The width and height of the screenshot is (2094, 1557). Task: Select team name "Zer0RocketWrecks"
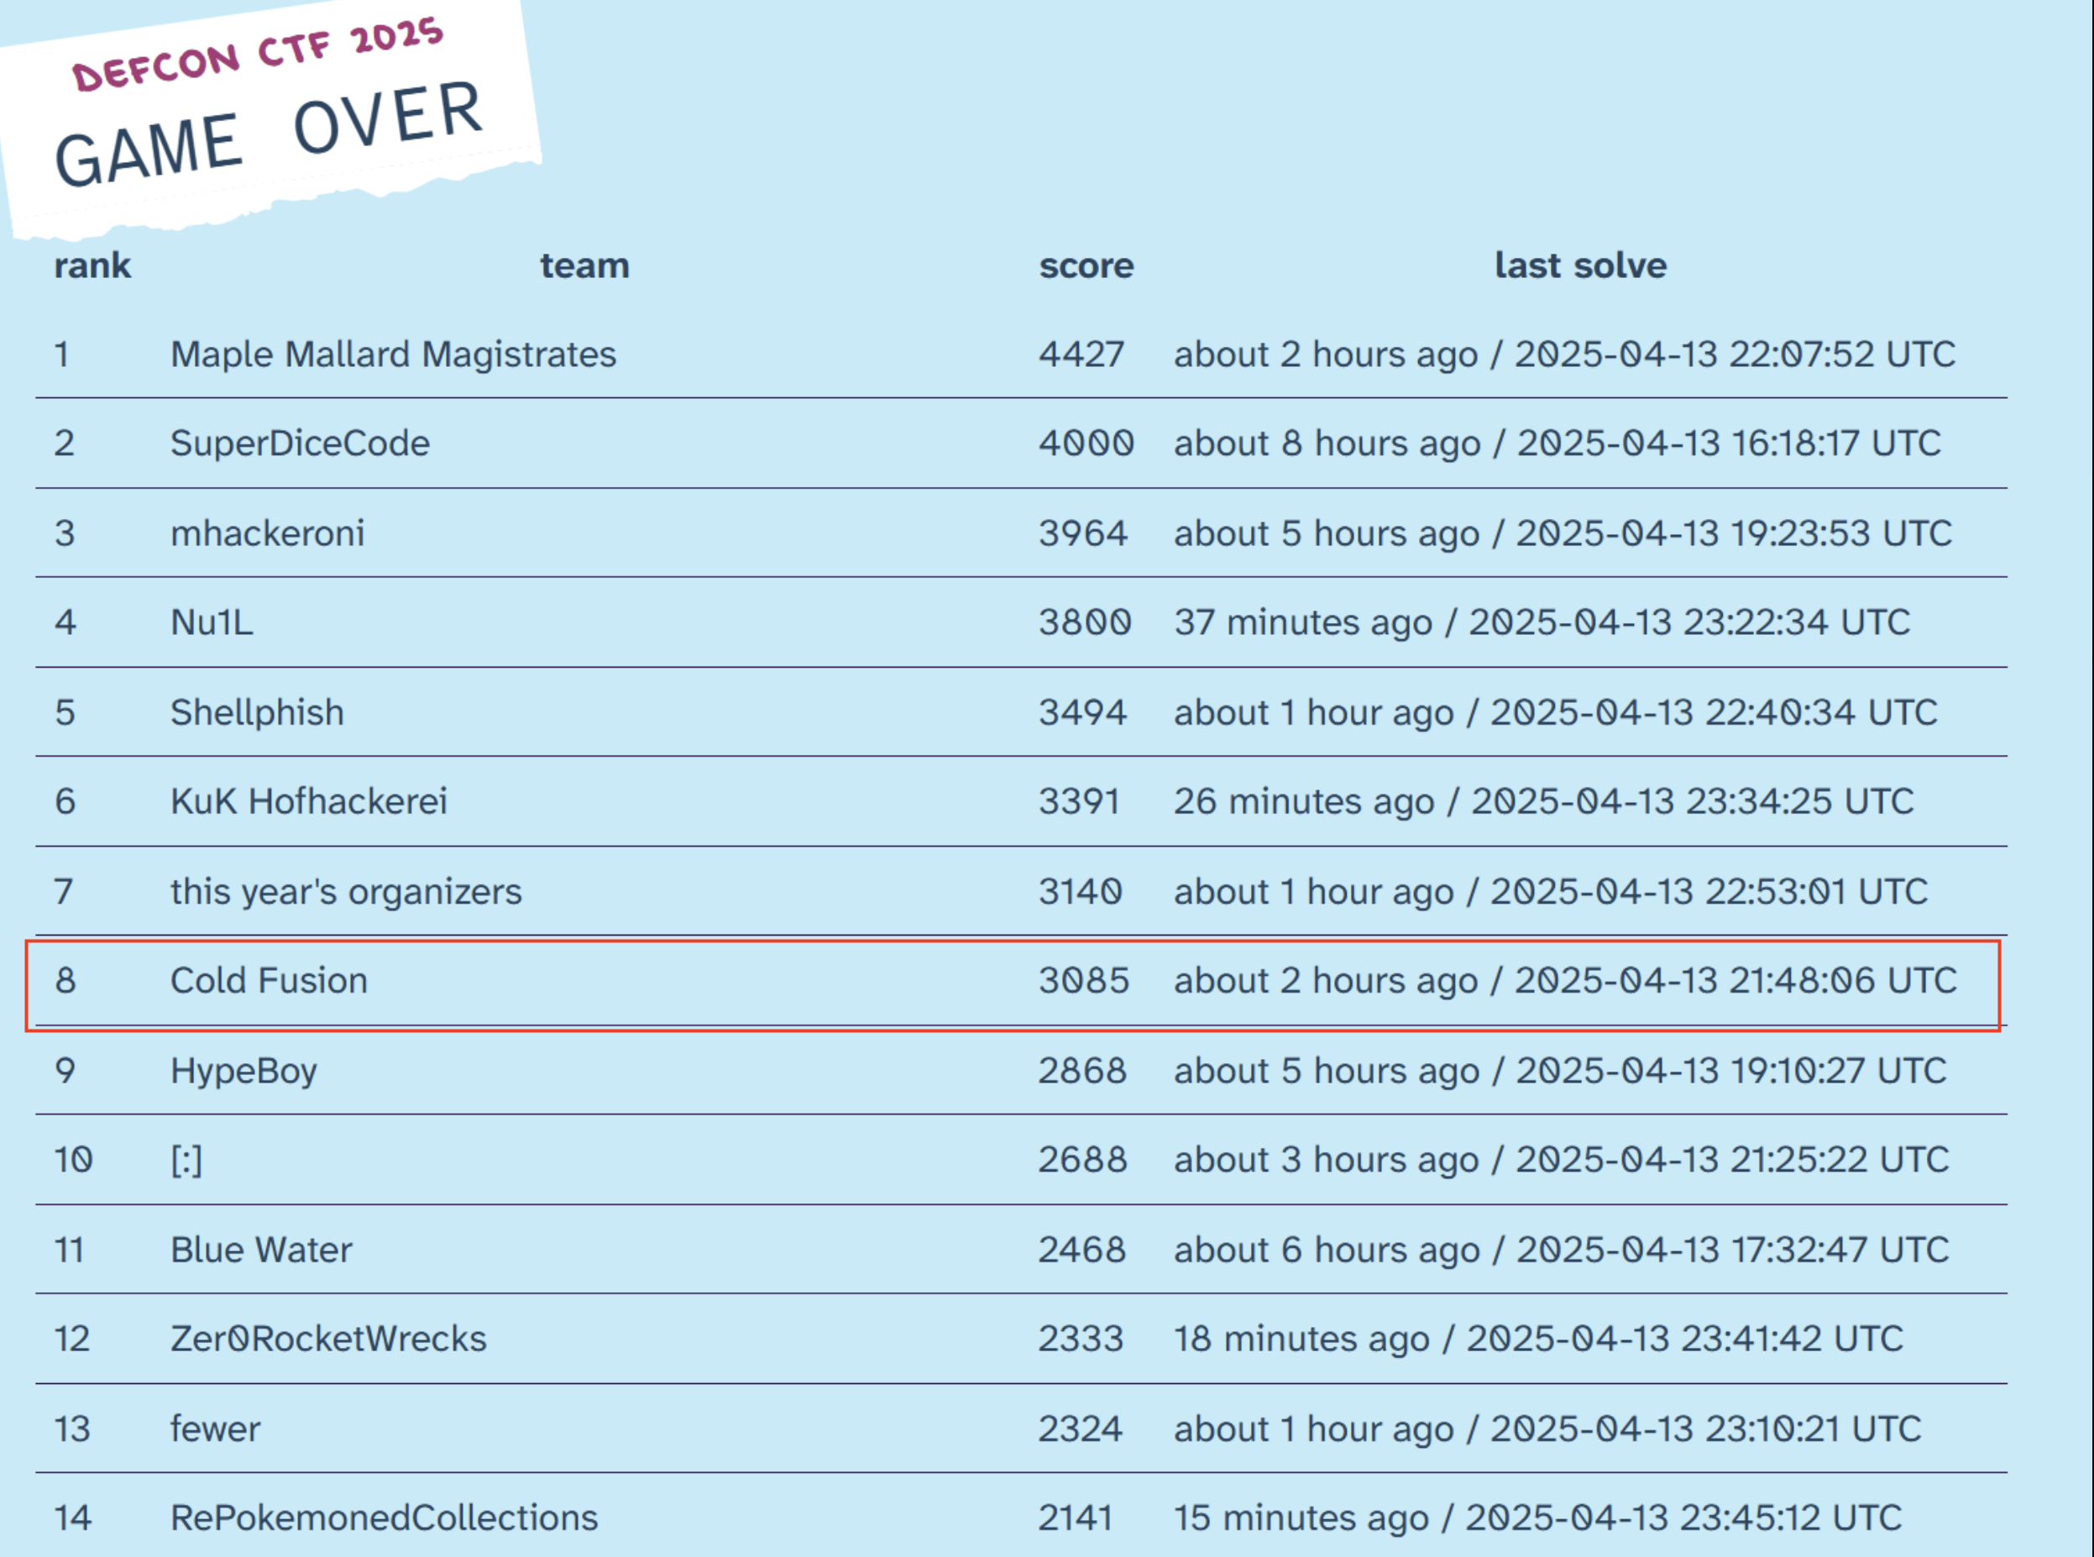(x=328, y=1339)
